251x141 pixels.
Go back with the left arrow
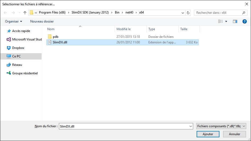(5, 13)
